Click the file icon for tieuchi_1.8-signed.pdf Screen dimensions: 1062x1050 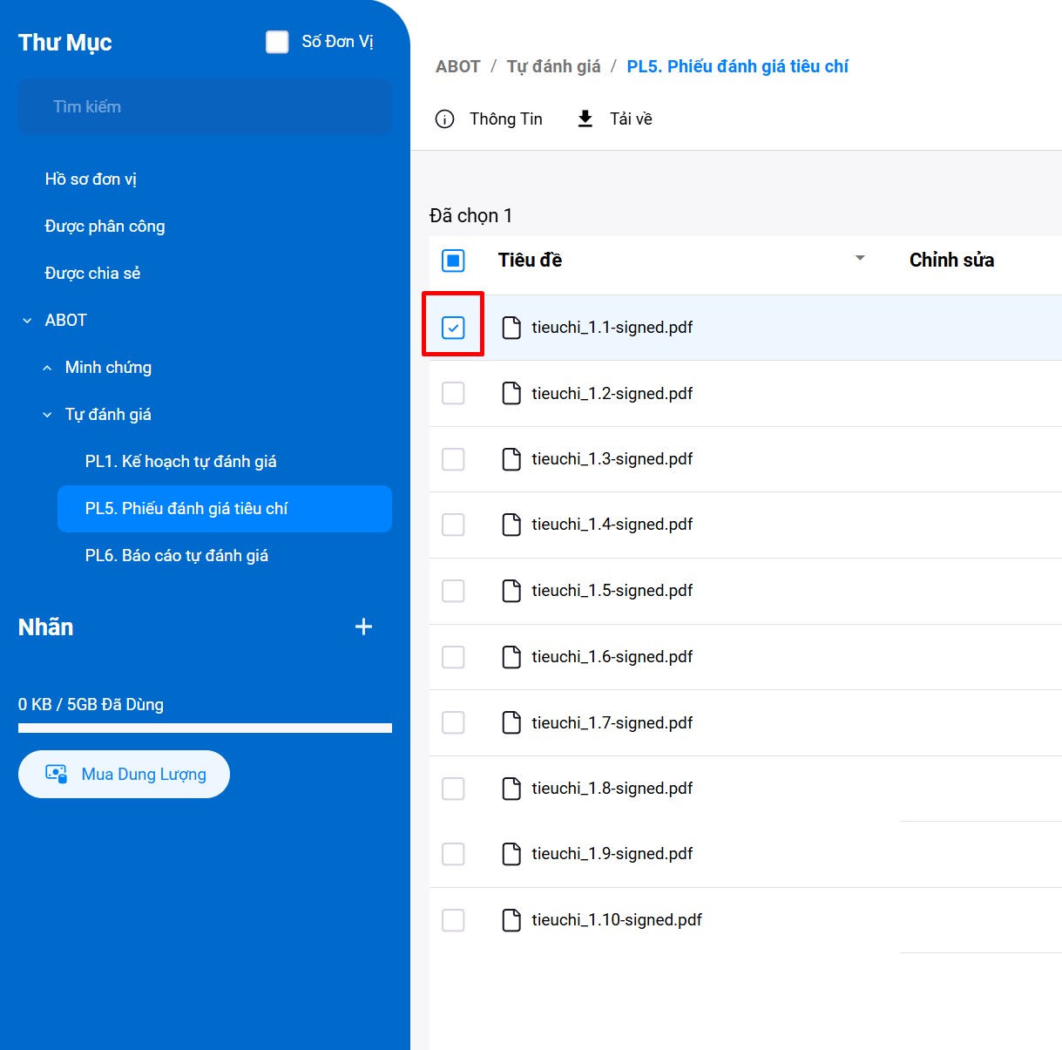511,789
